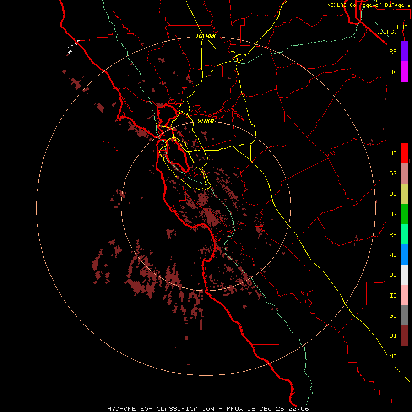Click the GC gray legend swatch
Image resolution: width=412 pixels, height=412 pixels.
click(404, 315)
